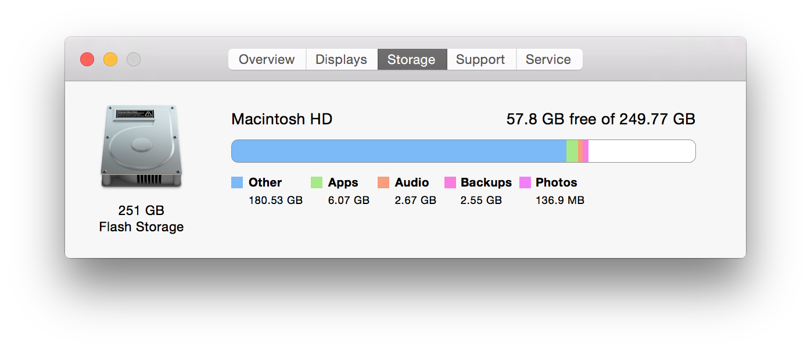This screenshot has height=351, width=811.
Task: Click the white free space in storage bar
Action: 641,151
